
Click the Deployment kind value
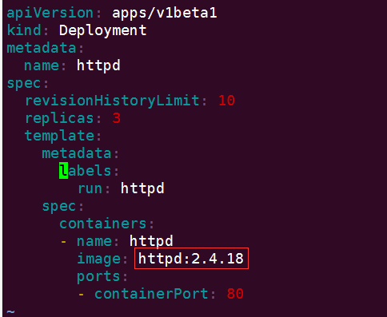102,30
